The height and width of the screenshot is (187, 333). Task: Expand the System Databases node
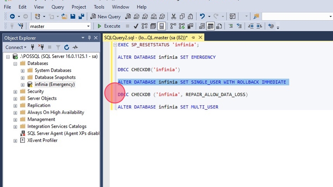click(x=22, y=71)
